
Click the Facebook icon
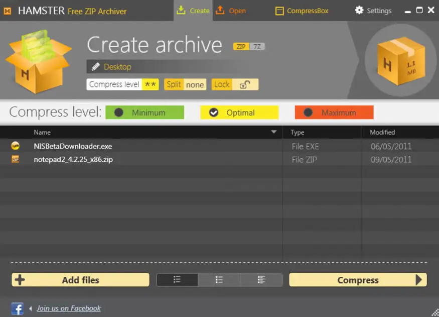pyautogui.click(x=17, y=308)
